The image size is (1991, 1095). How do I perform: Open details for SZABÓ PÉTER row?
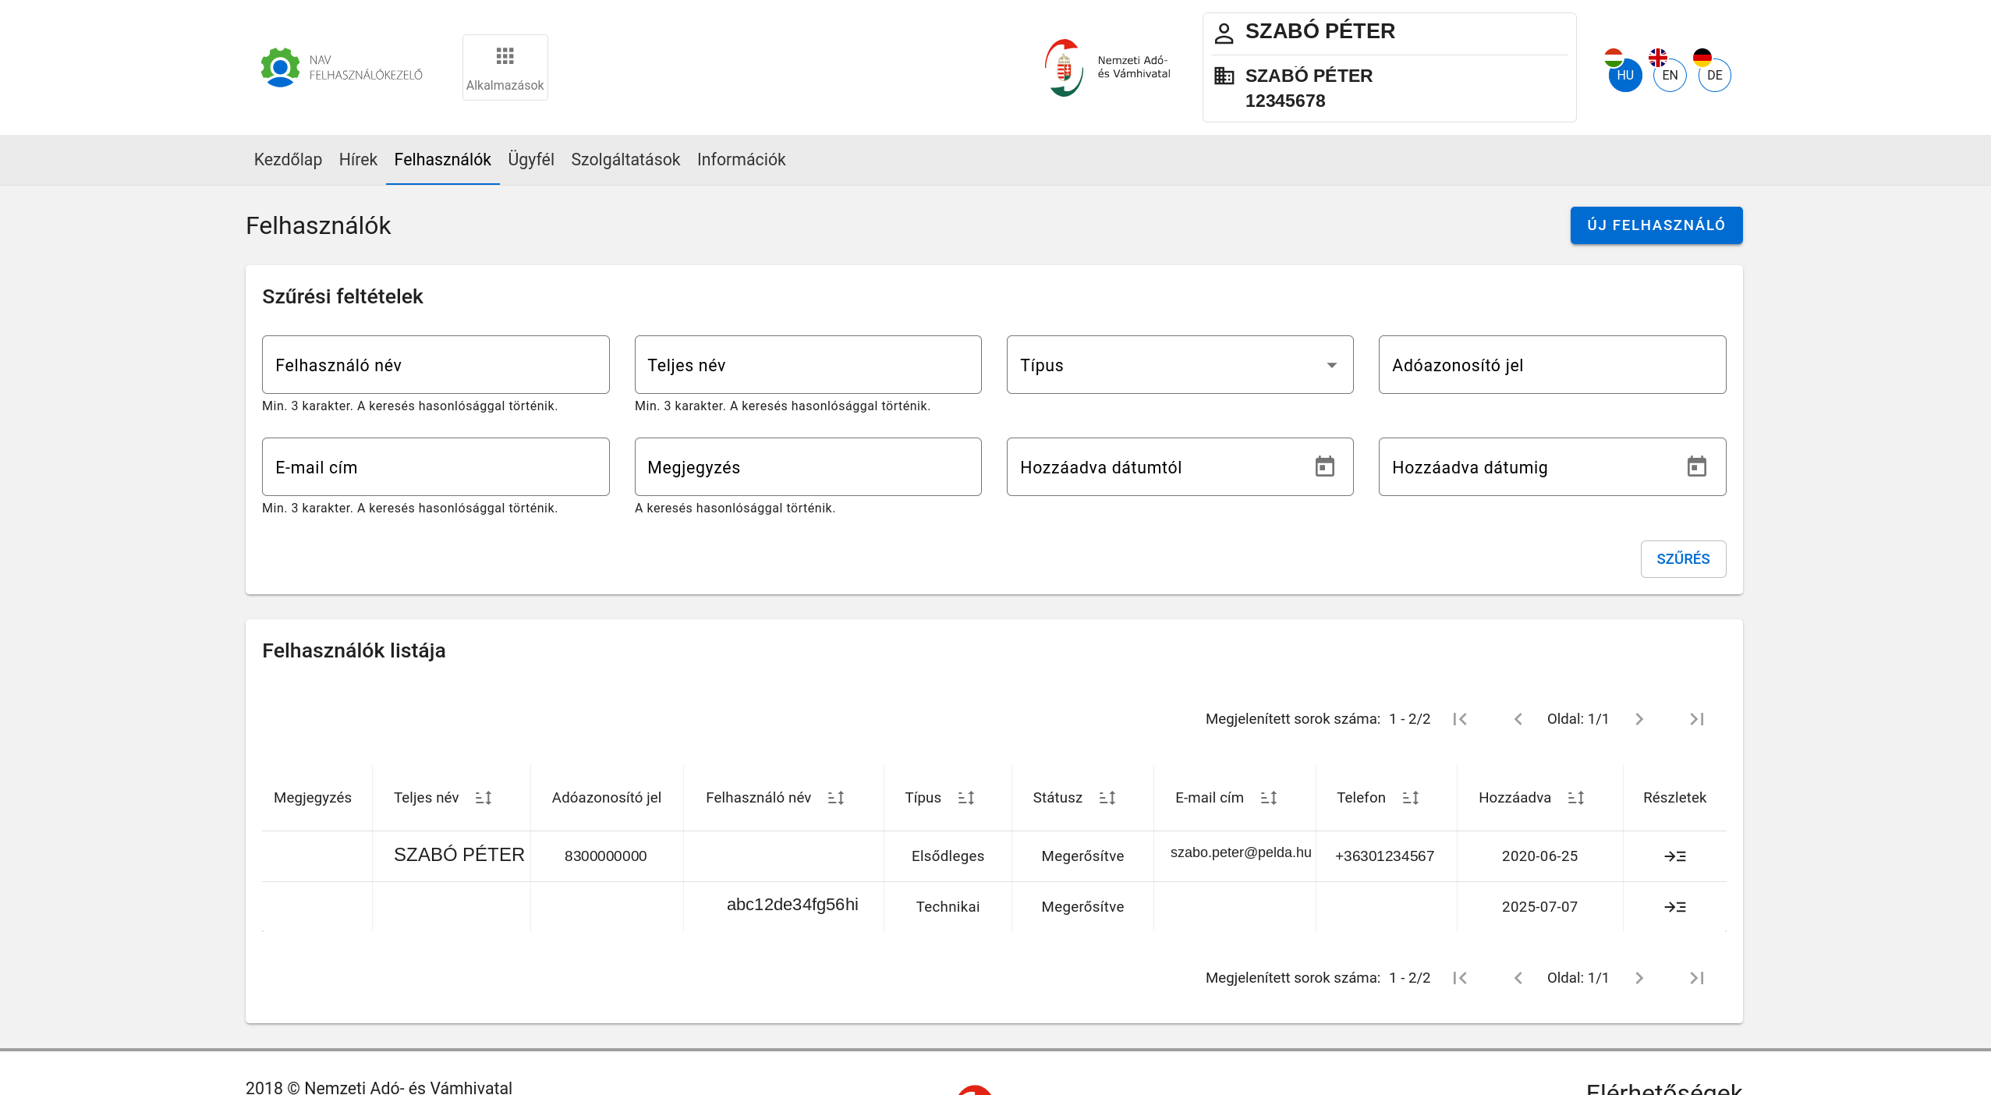pyautogui.click(x=1674, y=856)
